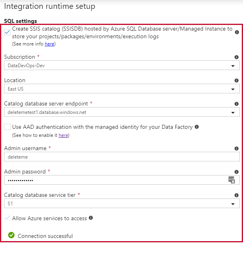Screen dimensions: 243x254
Task: Click Location info icon
Action: [x=237, y=81]
